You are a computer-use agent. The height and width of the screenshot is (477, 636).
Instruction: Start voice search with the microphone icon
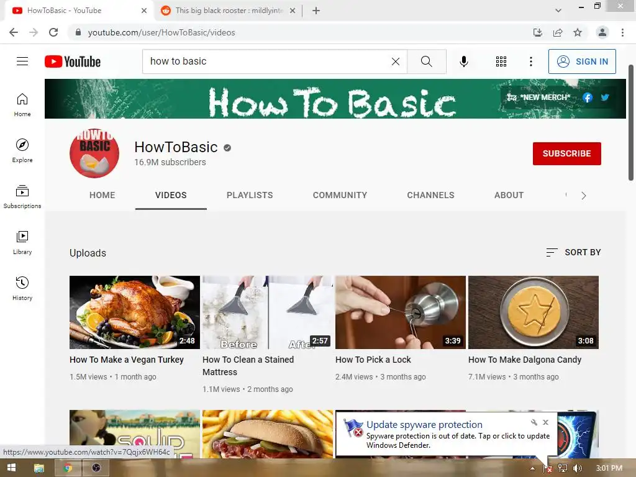463,61
